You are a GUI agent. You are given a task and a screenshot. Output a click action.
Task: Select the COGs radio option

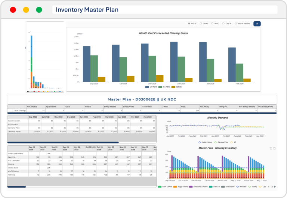click(x=189, y=24)
